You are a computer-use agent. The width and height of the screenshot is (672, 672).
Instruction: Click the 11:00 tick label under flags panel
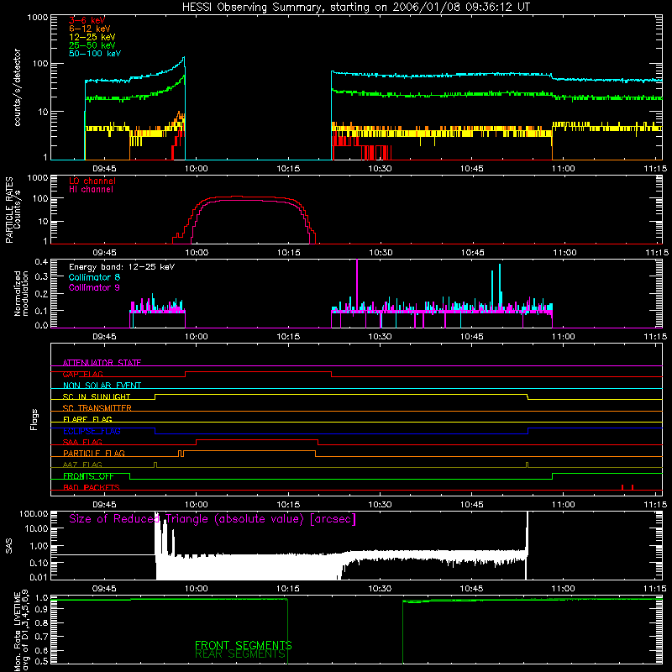[563, 505]
